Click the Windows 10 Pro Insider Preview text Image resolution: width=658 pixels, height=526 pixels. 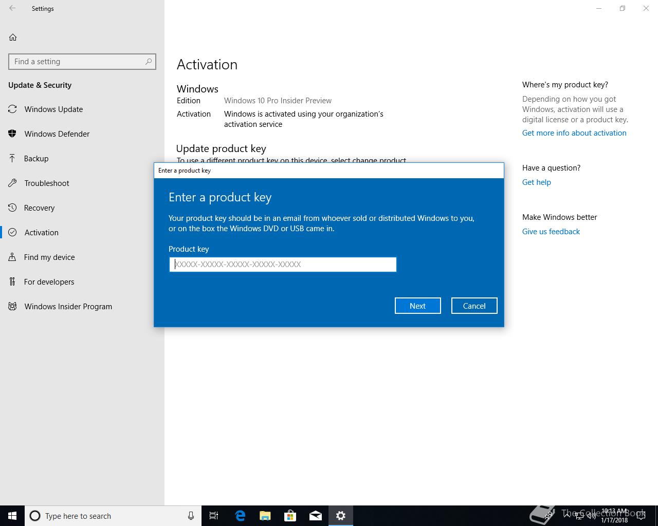278,101
